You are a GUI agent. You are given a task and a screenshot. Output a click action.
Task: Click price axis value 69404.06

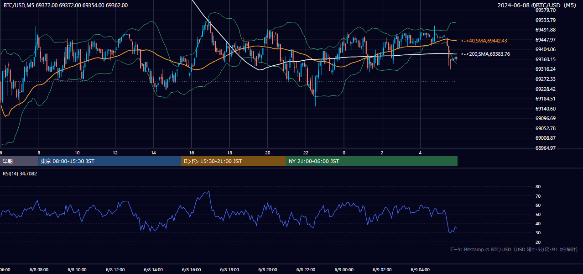click(x=546, y=49)
